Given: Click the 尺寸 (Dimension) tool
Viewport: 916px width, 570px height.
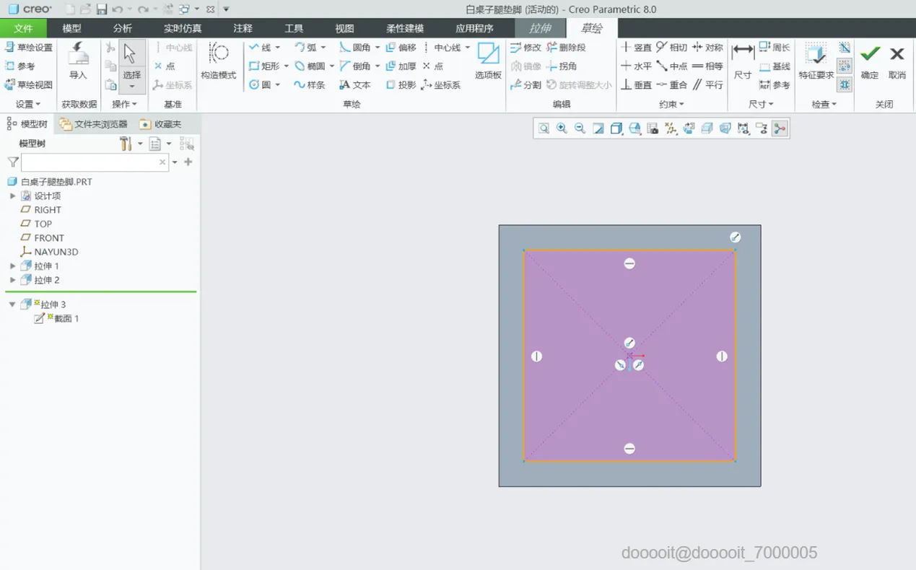Looking at the screenshot, I should point(743,61).
